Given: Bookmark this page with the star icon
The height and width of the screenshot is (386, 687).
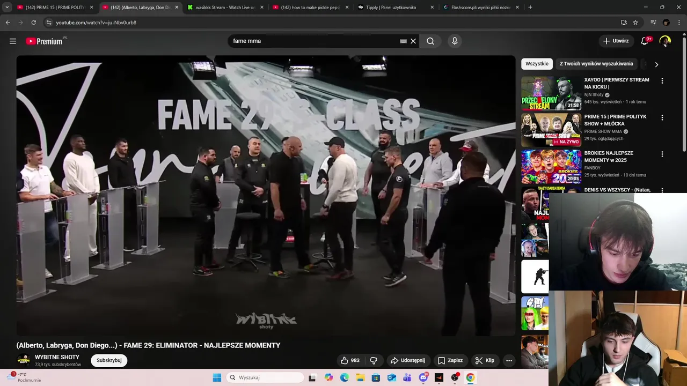Looking at the screenshot, I should 635,23.
